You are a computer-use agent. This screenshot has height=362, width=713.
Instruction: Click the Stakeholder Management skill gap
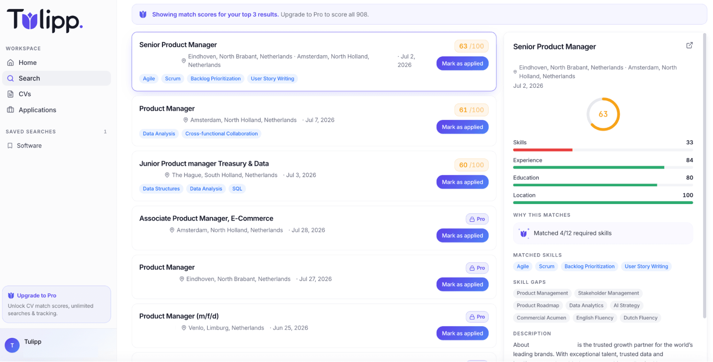click(x=608, y=293)
